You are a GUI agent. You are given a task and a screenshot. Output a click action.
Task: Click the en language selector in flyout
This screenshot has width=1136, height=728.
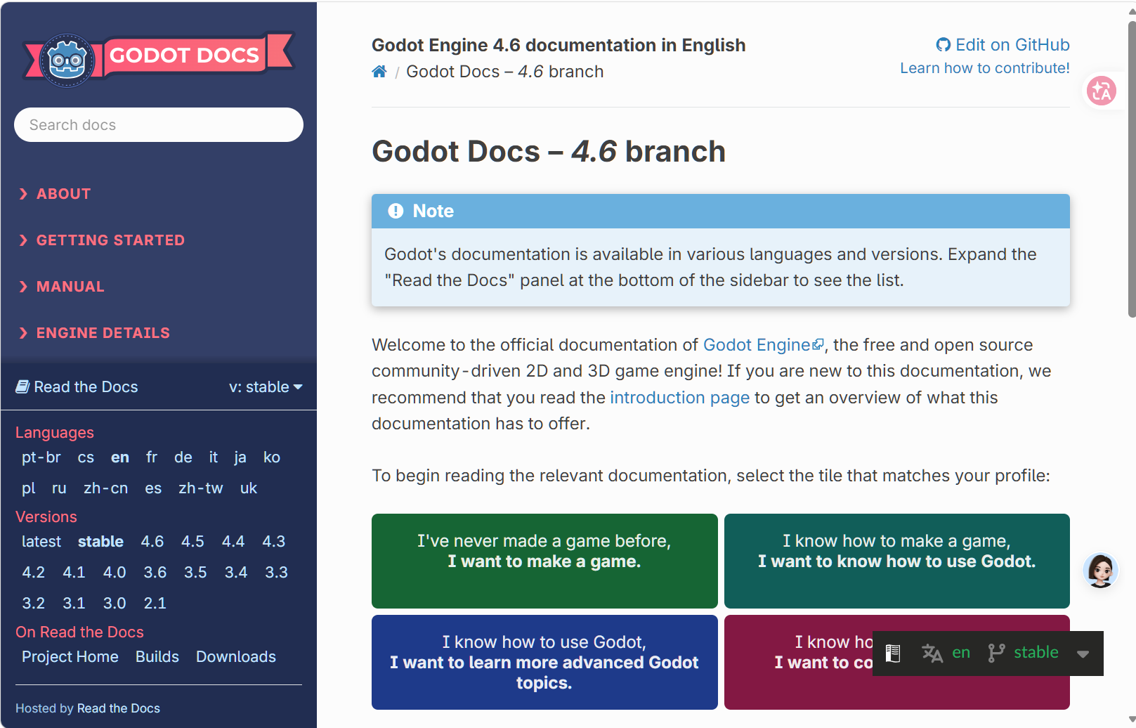tap(961, 653)
